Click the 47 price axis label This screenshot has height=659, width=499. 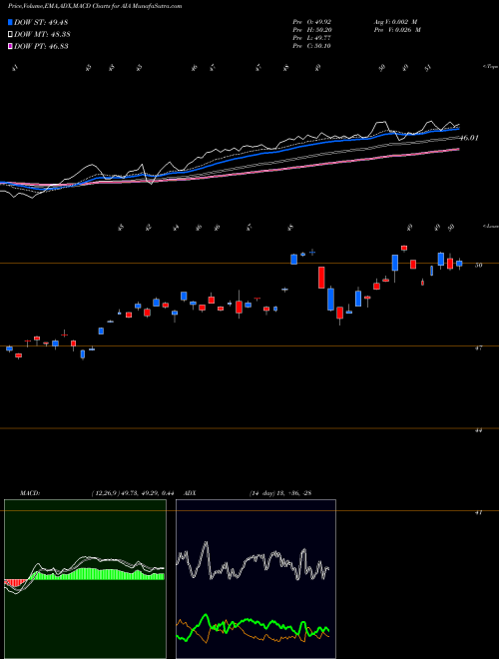coord(478,348)
